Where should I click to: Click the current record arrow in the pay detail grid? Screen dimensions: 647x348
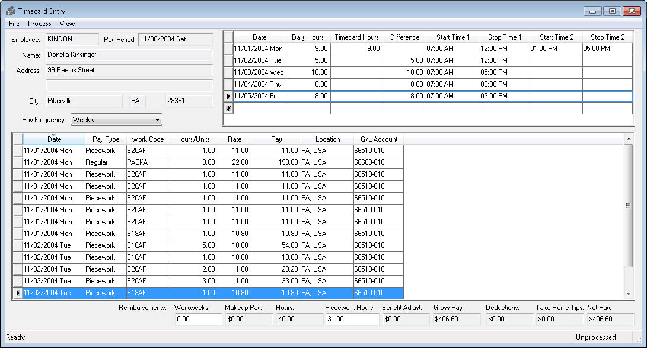click(x=18, y=292)
